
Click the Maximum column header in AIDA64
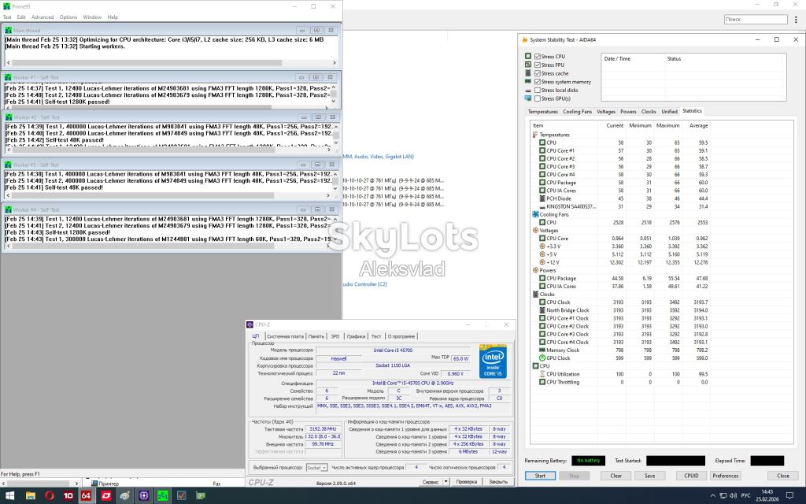[667, 125]
